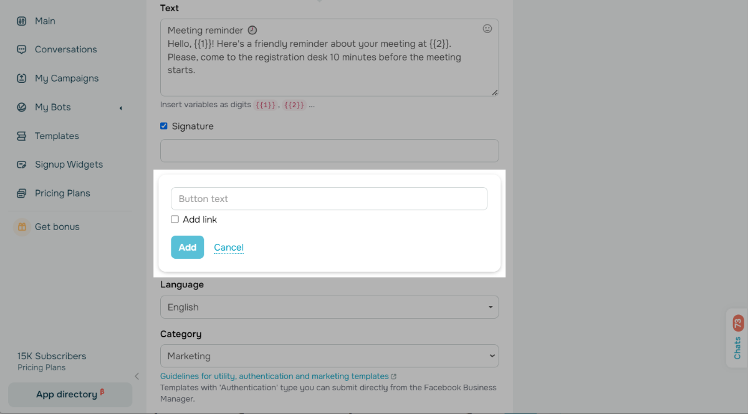Uncheck the Signature checkbox
The height and width of the screenshot is (414, 748).
(164, 126)
